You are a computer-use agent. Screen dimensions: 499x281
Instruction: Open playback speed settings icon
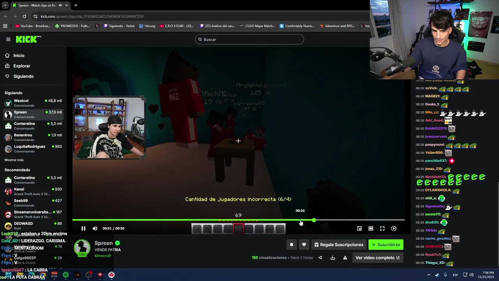[394, 228]
